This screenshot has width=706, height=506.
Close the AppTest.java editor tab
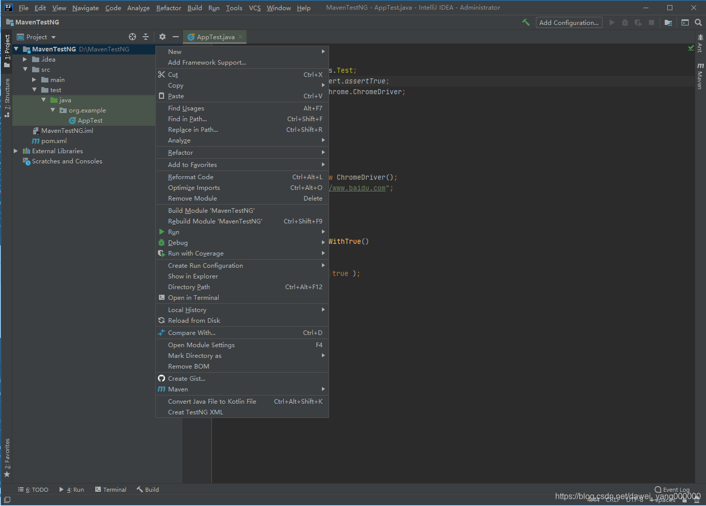coord(240,37)
